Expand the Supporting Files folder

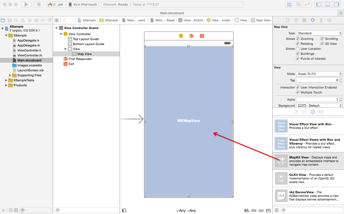coord(10,75)
